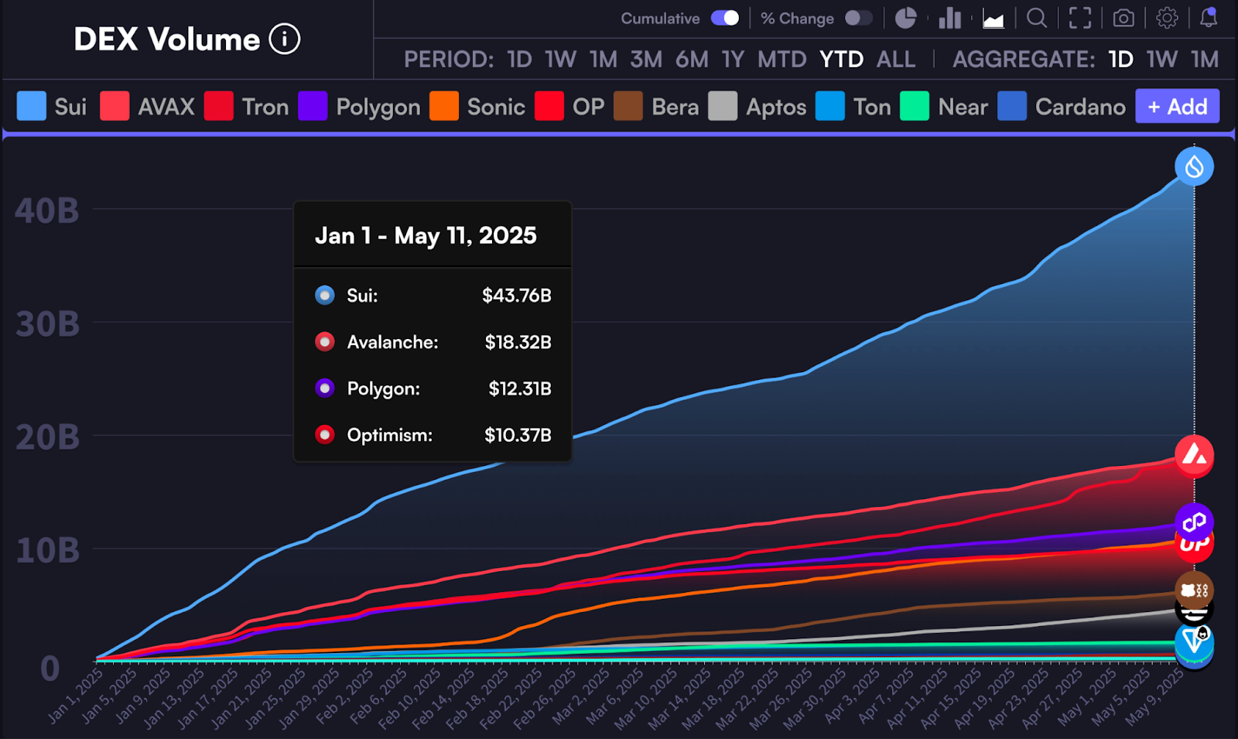Open fullscreen mode icon
Viewport: 1238px width, 739px height.
1080,19
